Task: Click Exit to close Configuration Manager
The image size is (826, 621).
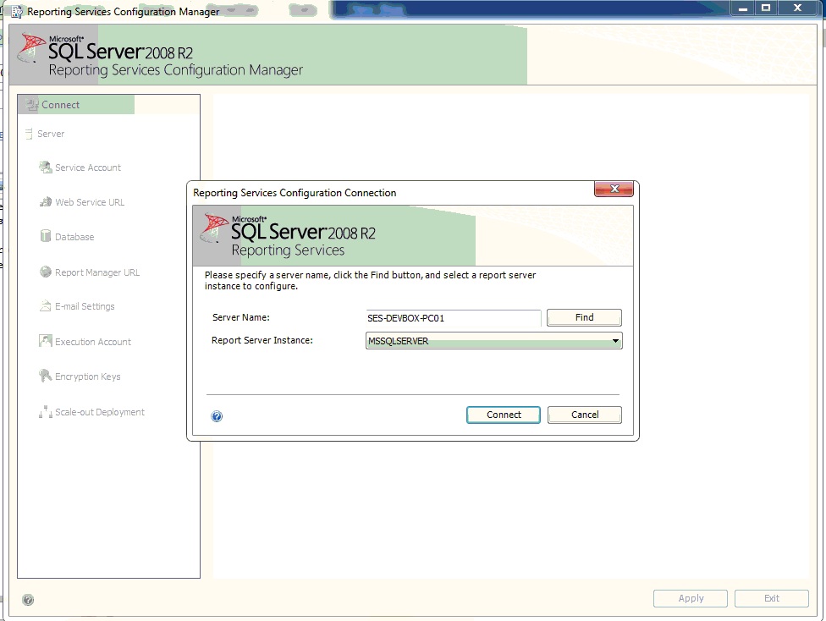Action: point(771,597)
